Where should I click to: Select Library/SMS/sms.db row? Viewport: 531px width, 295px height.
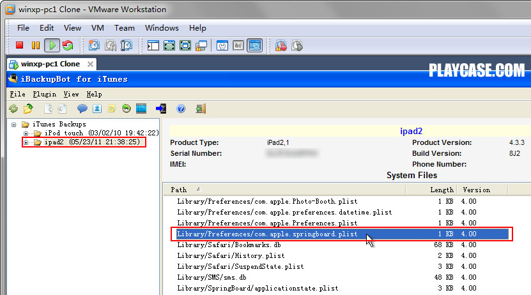coord(342,277)
